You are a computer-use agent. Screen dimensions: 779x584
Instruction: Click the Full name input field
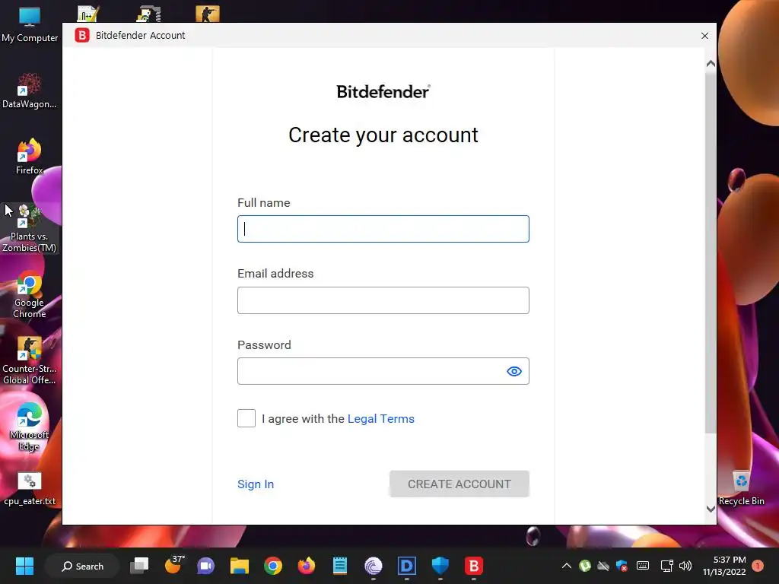tap(383, 229)
